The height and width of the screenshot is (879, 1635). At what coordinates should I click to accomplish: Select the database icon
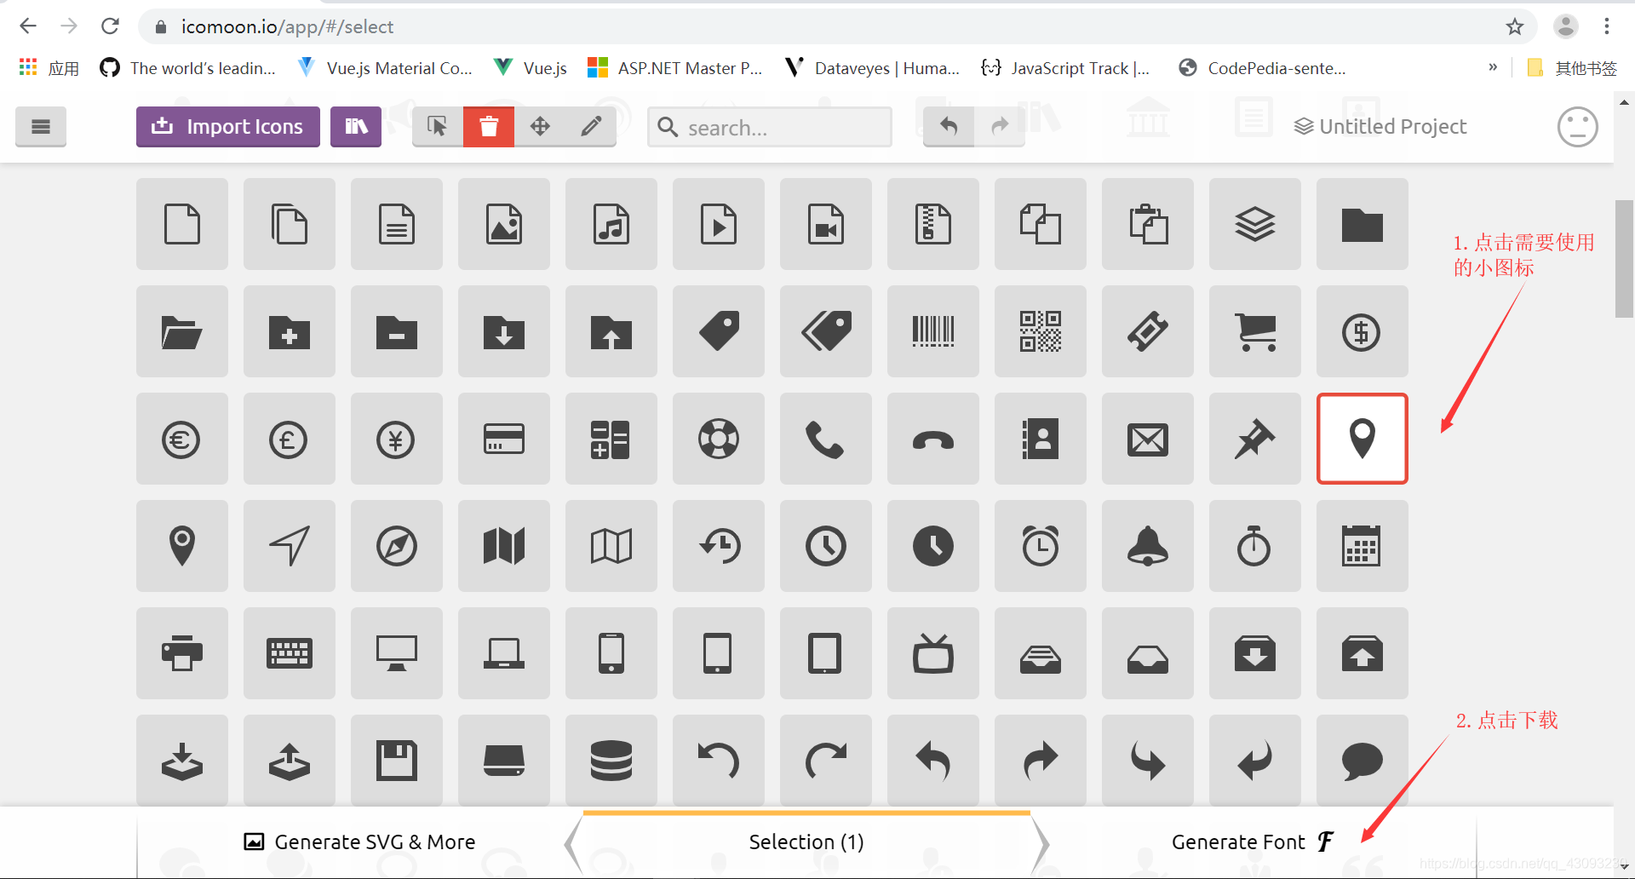click(x=611, y=761)
